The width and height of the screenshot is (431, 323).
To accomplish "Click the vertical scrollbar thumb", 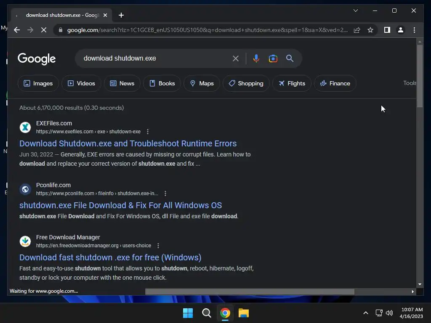I will tap(420, 76).
